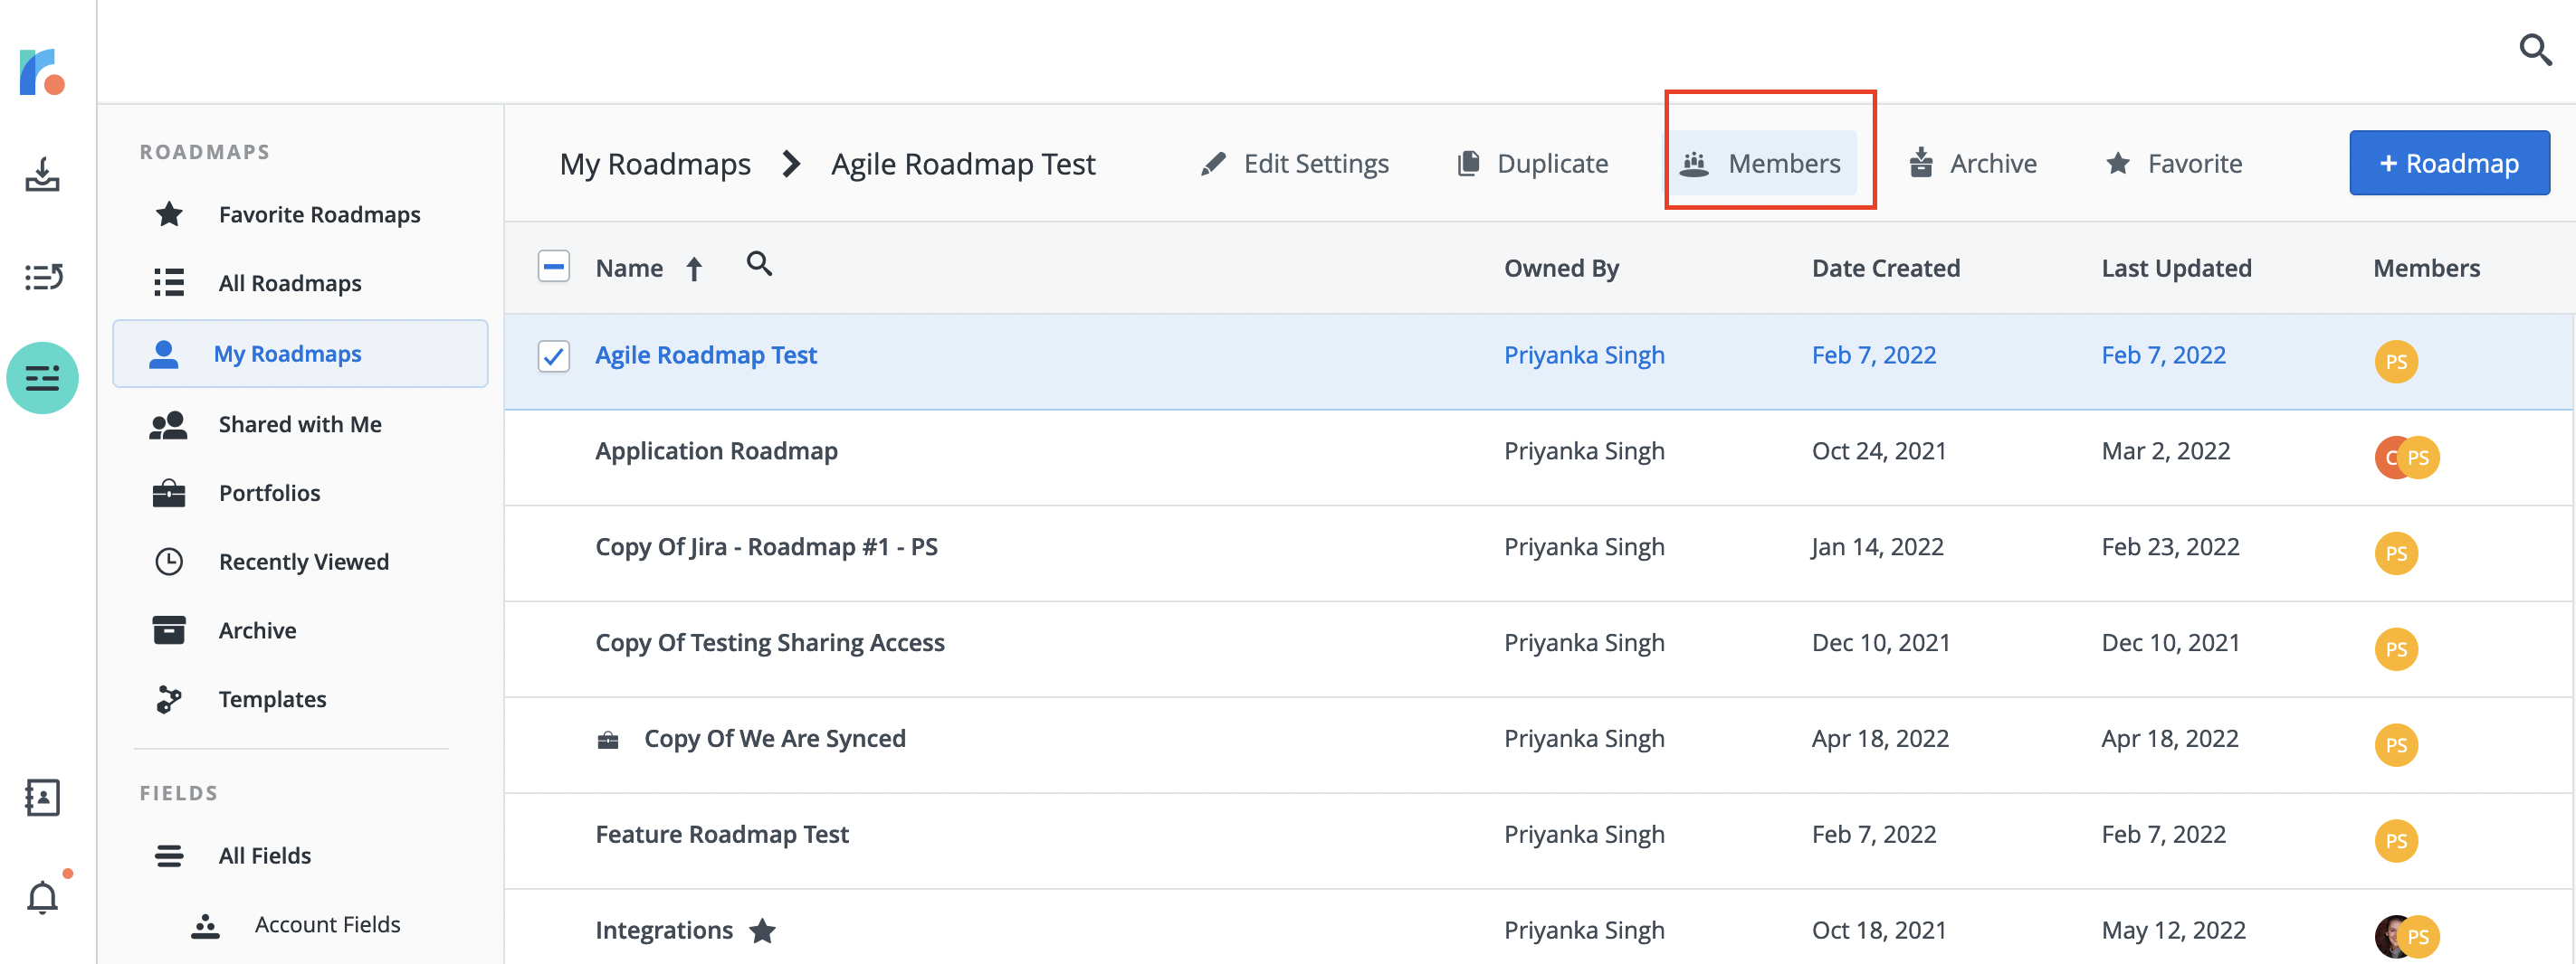The width and height of the screenshot is (2576, 964).
Task: Click the + Roadmap button
Action: tap(2449, 163)
